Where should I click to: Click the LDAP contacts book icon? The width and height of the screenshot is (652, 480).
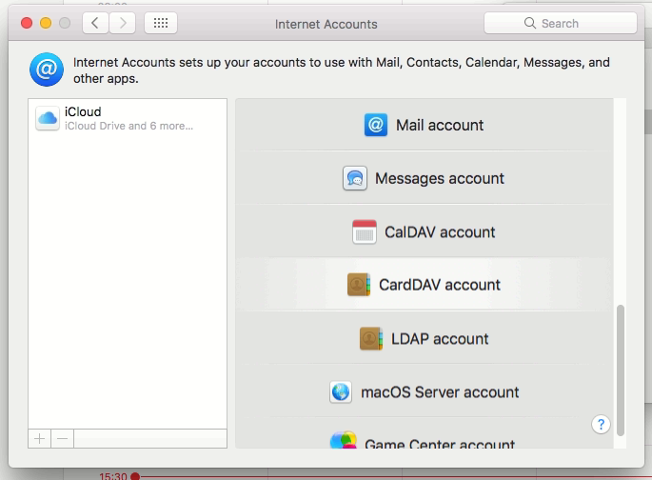371,339
